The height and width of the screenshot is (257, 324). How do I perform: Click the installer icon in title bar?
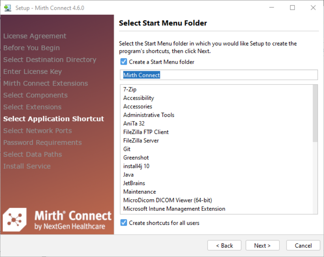tap(8, 8)
